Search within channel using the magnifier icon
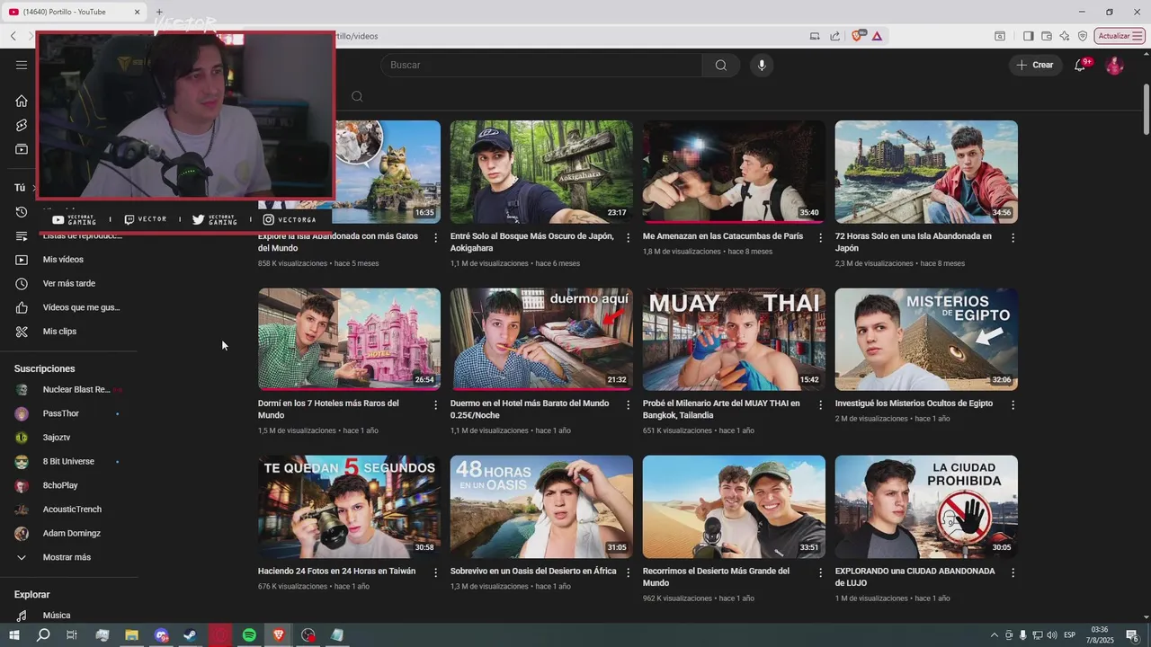The image size is (1151, 647). click(357, 96)
